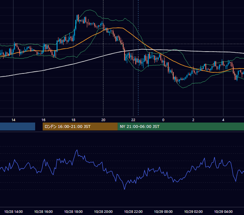
Task: Click the 10/29 04:00 time label
Action: click(x=223, y=211)
